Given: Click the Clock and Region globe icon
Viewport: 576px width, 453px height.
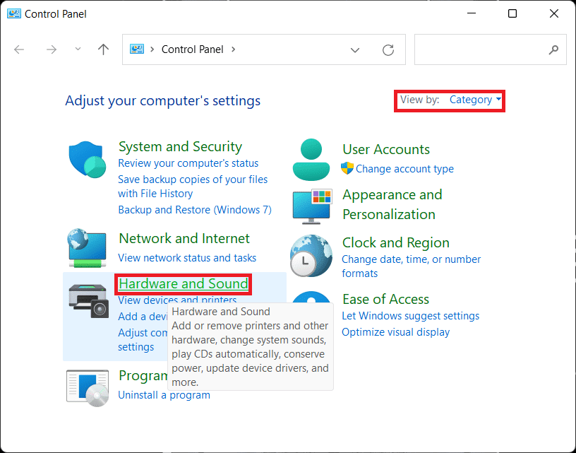Looking at the screenshot, I should 311,256.
